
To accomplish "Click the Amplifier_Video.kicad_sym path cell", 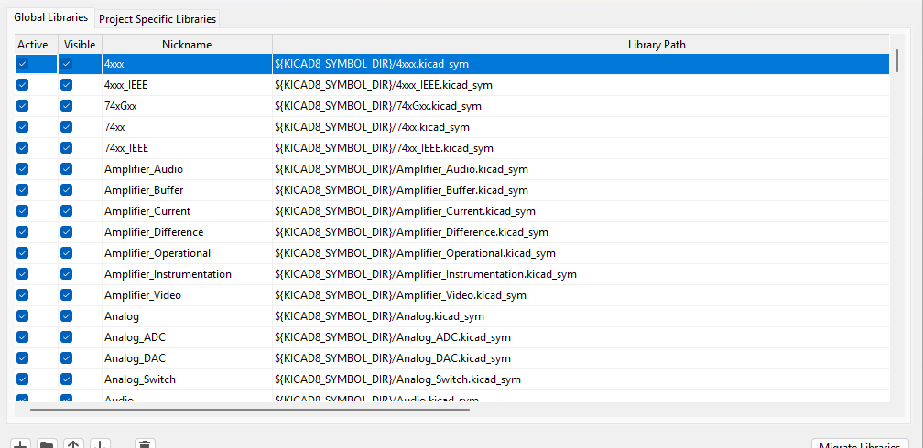I will click(581, 295).
